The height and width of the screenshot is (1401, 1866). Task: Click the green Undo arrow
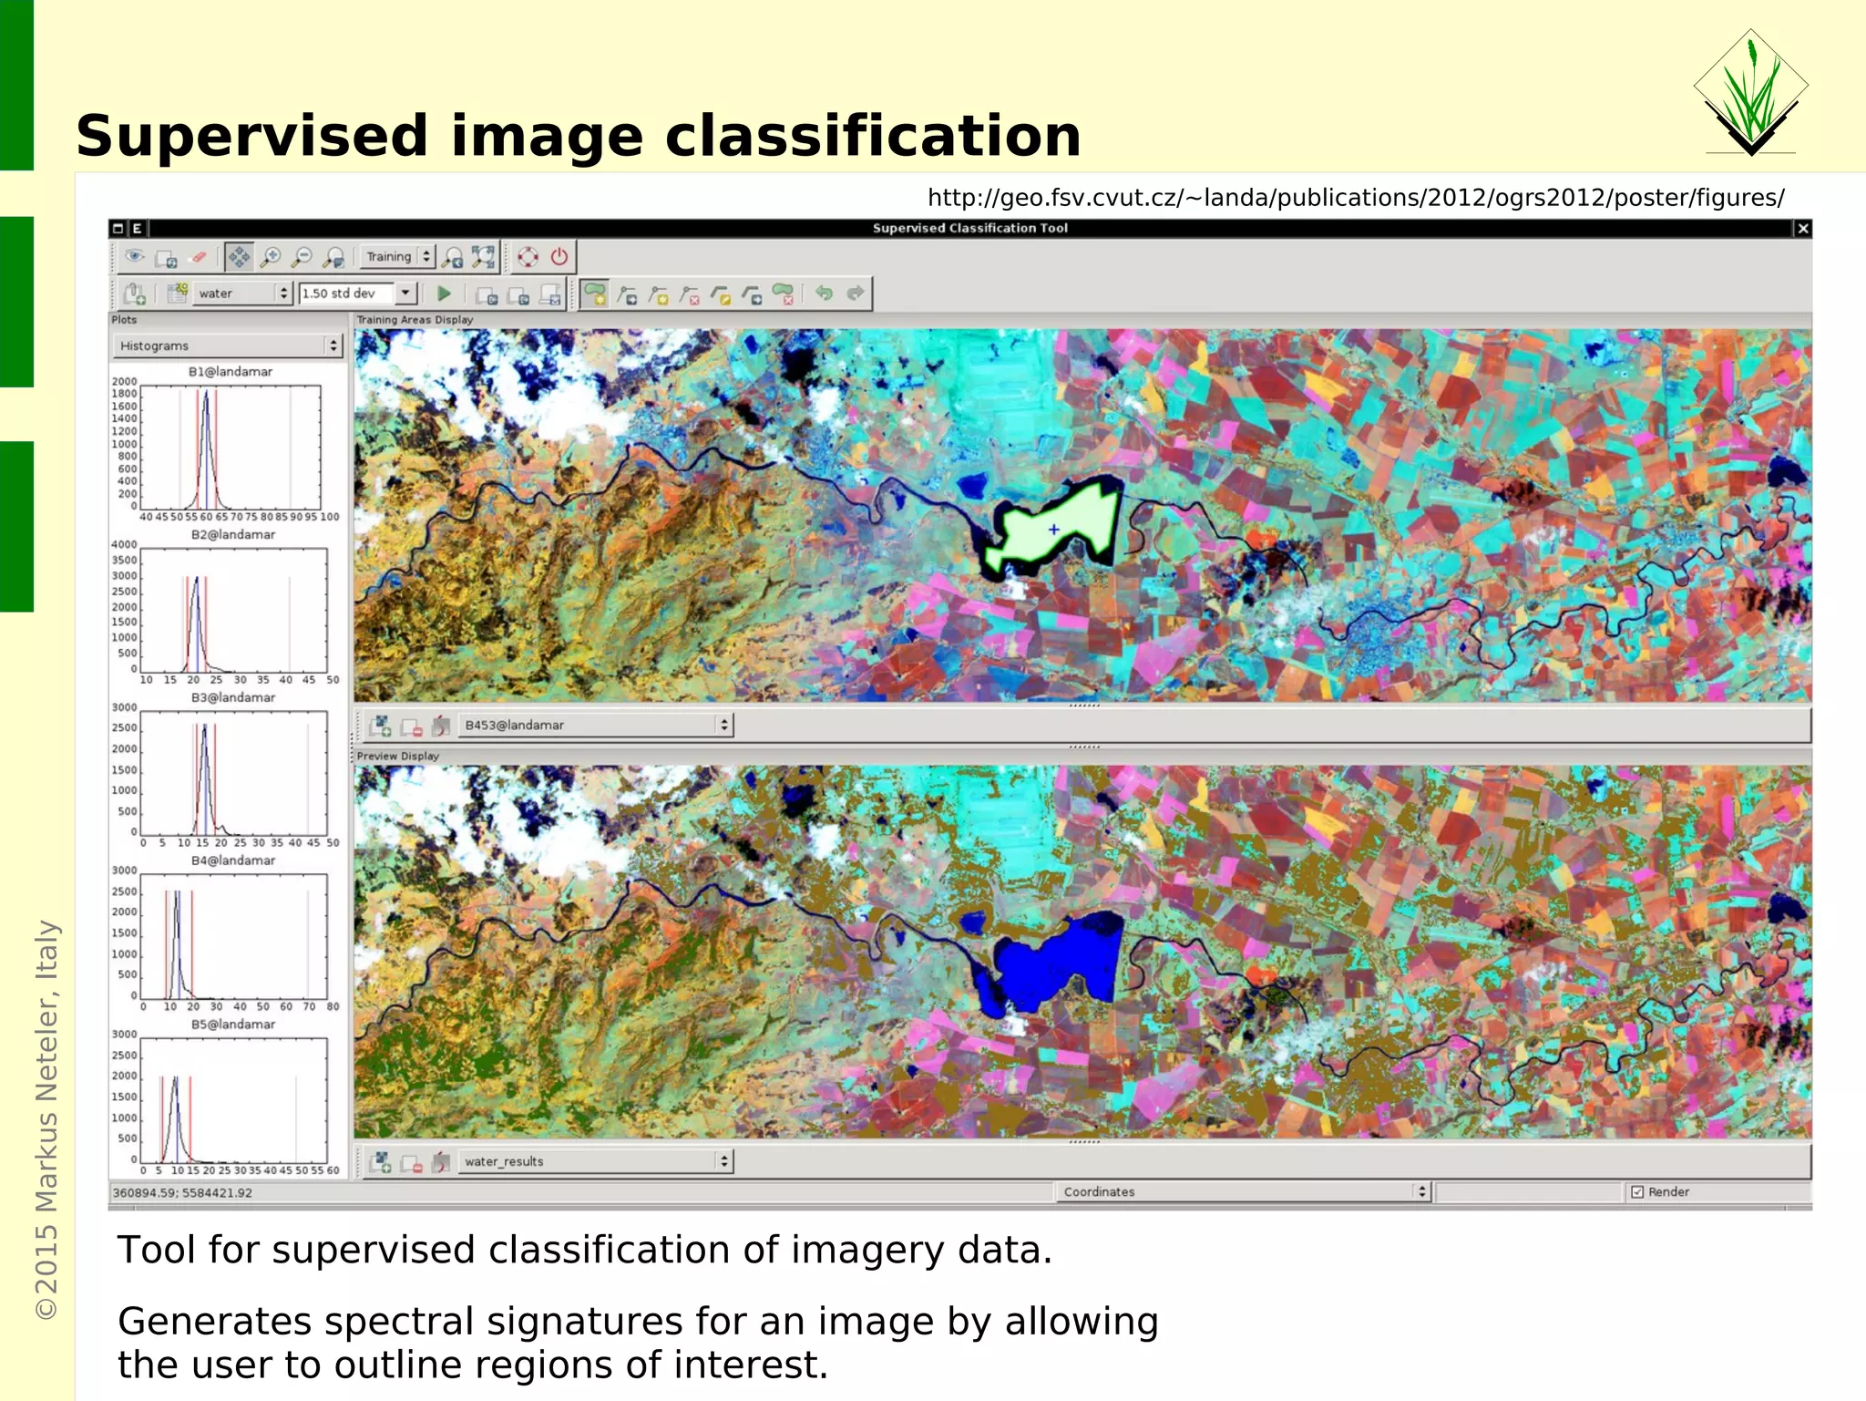click(x=825, y=293)
